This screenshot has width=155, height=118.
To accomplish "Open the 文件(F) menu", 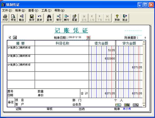I will point(7,10).
